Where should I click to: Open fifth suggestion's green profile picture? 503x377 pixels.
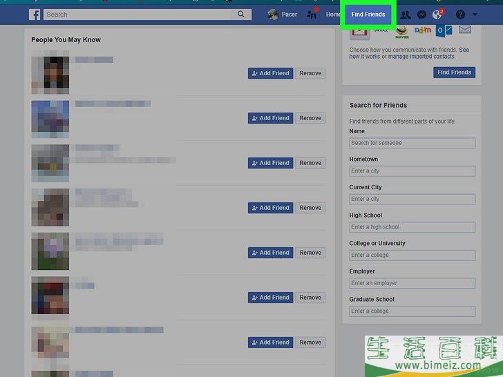50,251
